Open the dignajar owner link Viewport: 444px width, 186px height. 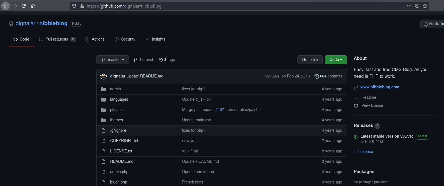(x=25, y=23)
